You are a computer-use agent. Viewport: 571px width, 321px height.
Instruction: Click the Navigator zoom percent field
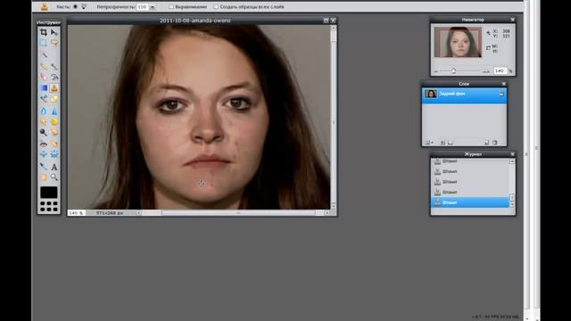[500, 71]
